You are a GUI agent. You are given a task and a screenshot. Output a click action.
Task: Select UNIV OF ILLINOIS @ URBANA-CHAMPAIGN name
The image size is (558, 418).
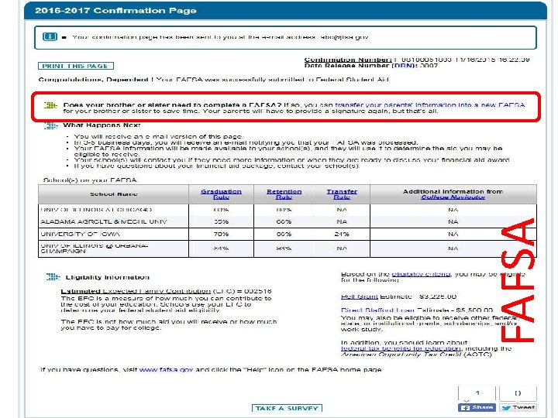coord(95,248)
